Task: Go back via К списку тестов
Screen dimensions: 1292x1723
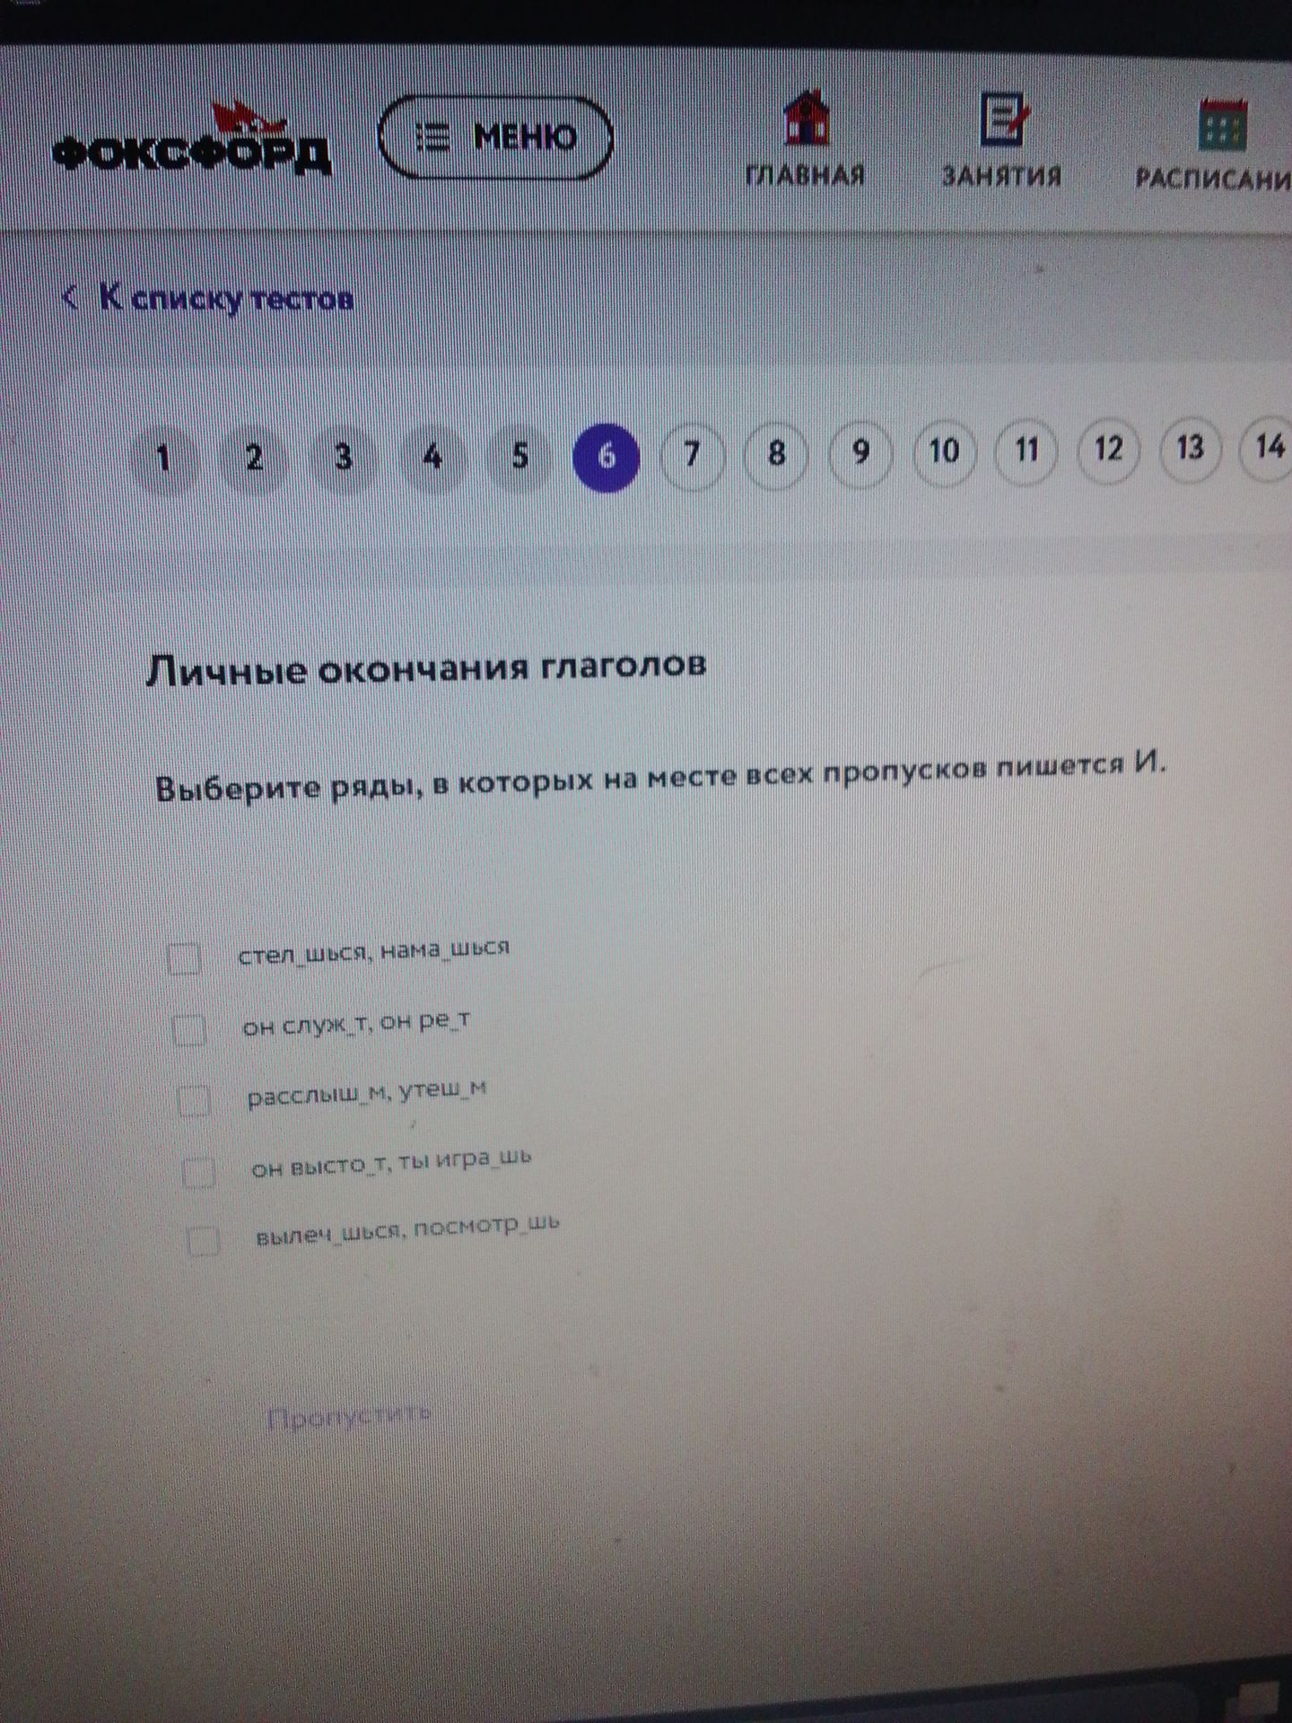Action: (x=225, y=298)
